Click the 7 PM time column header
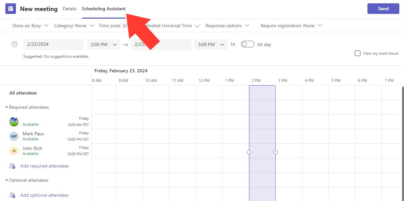The height and width of the screenshot is (201, 404). click(389, 81)
